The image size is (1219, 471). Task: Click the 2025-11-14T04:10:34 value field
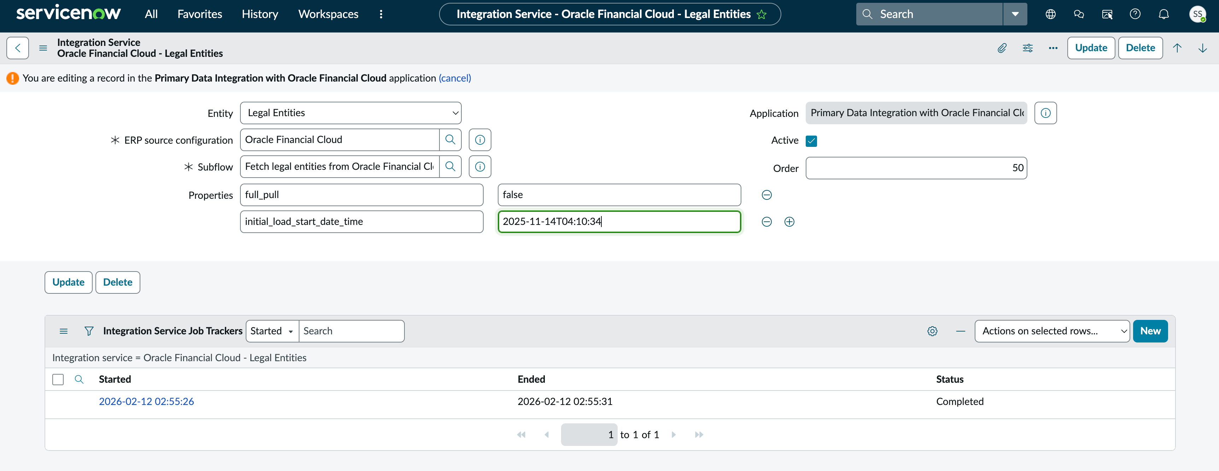(x=619, y=222)
